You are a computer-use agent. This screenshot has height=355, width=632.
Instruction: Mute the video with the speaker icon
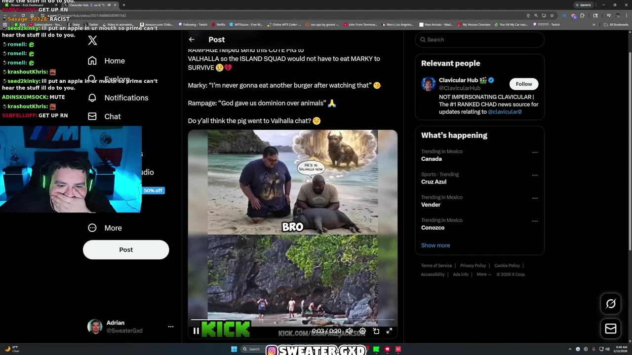[x=349, y=331]
